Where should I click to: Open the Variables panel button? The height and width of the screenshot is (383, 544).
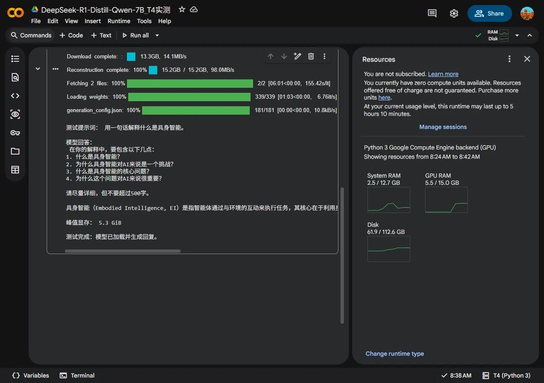[31, 375]
